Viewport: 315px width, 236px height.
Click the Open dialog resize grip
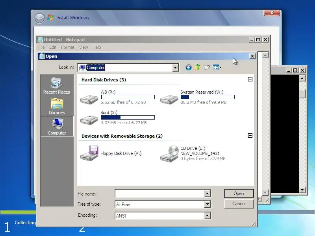[x=254, y=224]
